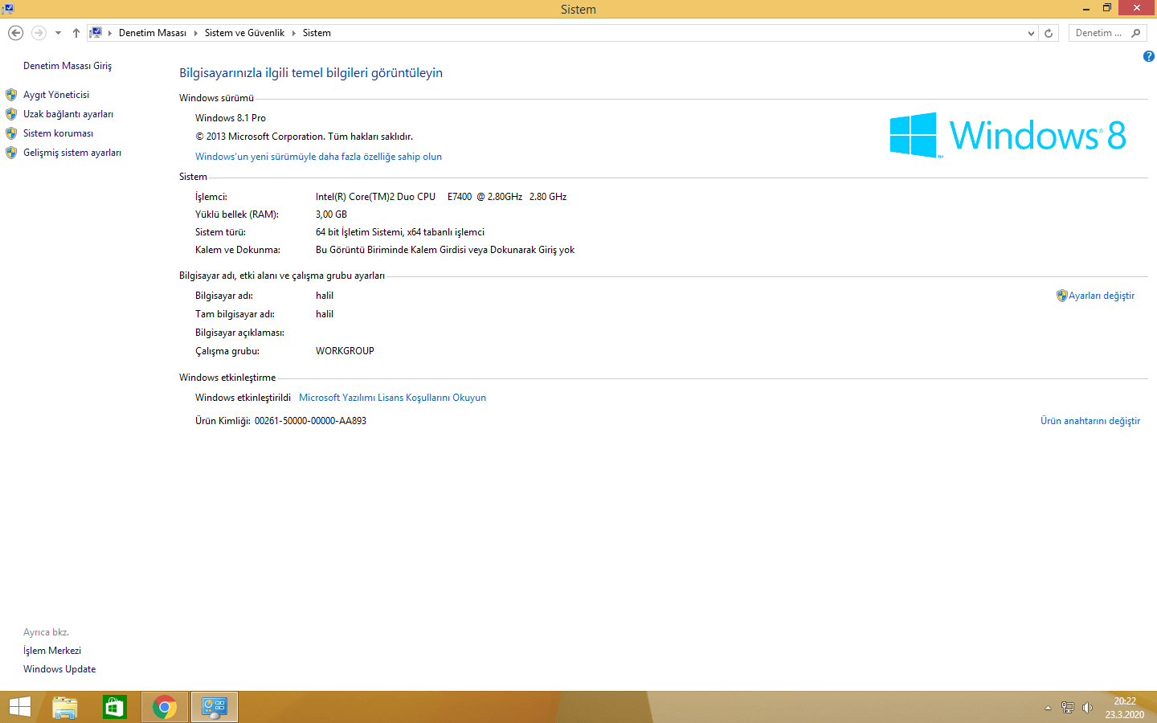Go back with the Back arrow button
Image resolution: width=1157 pixels, height=723 pixels.
pos(15,33)
